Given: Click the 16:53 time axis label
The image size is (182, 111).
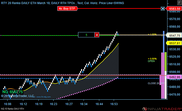Looking at the screenshot, I should point(114,104).
